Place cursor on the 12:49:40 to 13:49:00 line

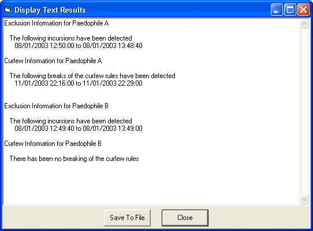pos(79,129)
